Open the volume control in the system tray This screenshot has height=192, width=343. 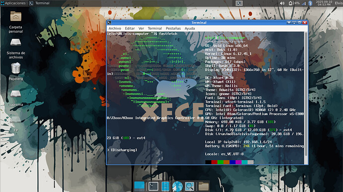pos(282,3)
